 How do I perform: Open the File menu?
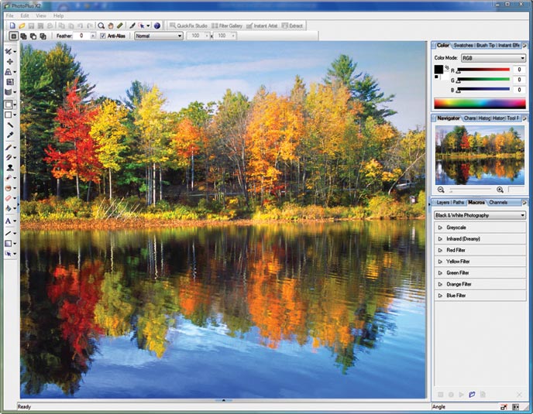[x=10, y=15]
